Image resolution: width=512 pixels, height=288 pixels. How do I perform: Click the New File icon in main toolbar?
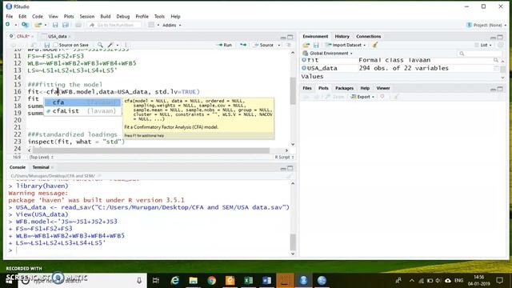tap(8, 25)
